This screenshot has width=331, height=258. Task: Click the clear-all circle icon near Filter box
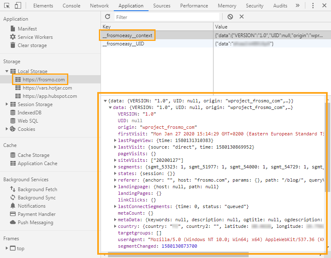pyautogui.click(x=230, y=17)
